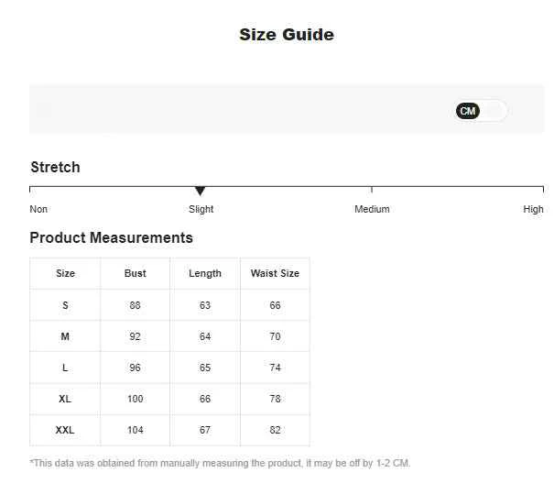Screen dimensions: 554x483
Task: Click the Length column header
Action: [205, 273]
